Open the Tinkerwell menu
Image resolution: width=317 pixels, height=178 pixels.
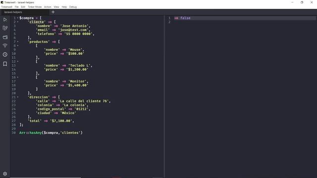[6, 7]
